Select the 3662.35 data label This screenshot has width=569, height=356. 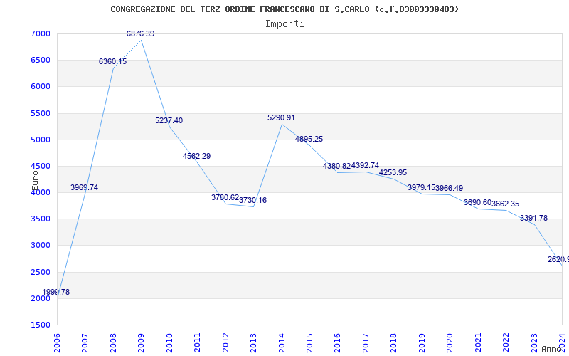[x=506, y=204]
